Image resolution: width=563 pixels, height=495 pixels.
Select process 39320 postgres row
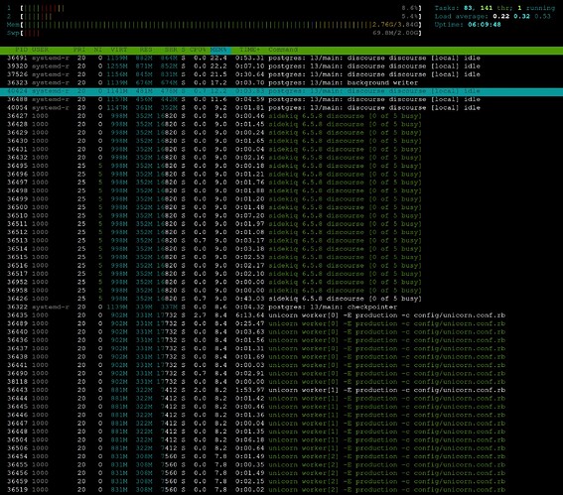coord(282,66)
